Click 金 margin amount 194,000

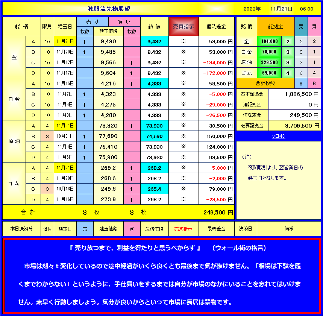coord(269,41)
